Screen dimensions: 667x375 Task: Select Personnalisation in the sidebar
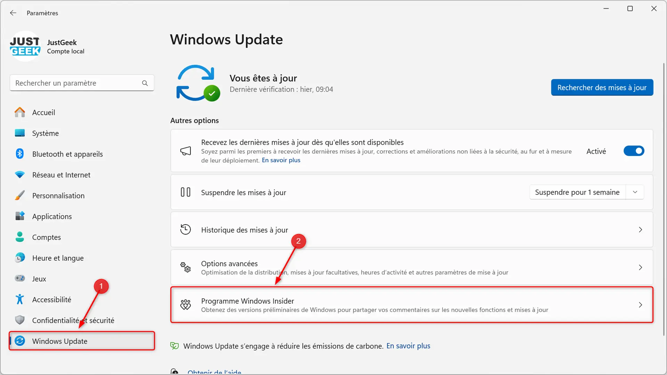(x=82, y=195)
